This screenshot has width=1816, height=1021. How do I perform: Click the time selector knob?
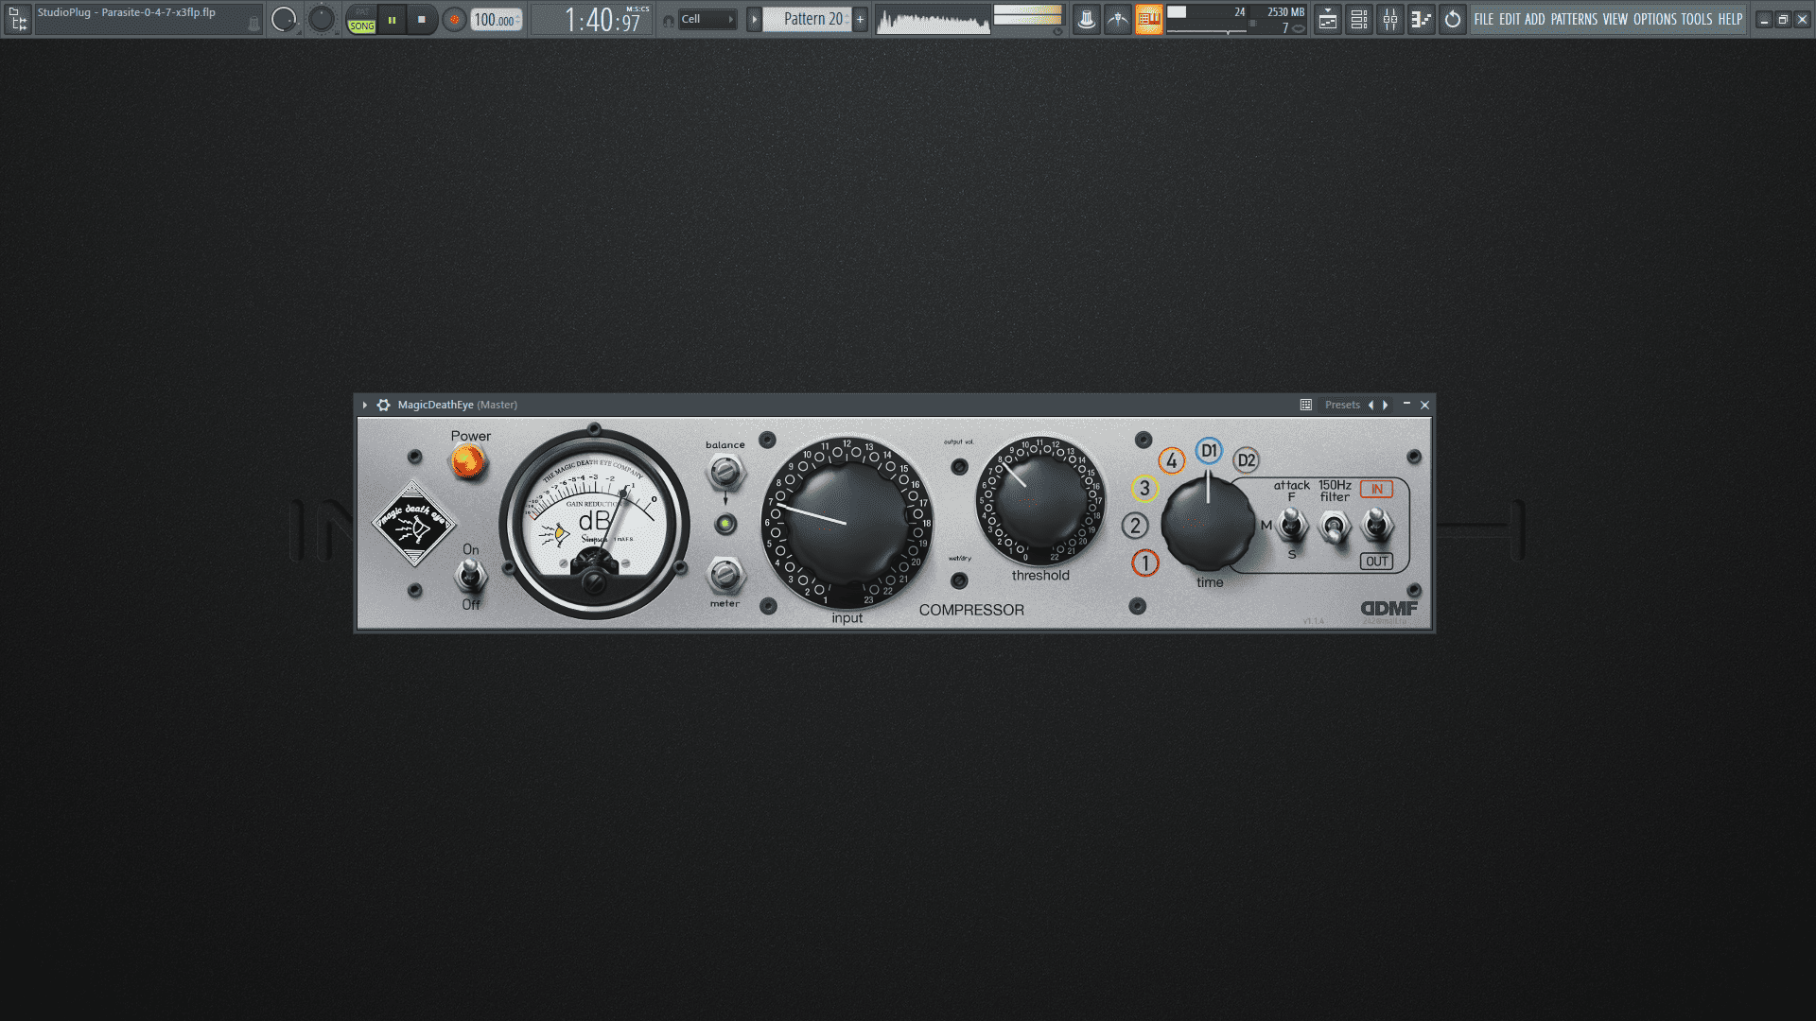click(1208, 523)
